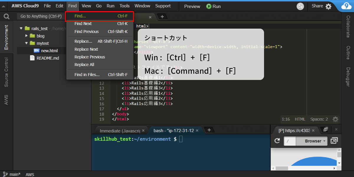The image size is (354, 177).
Task: Change indentation via Spaces: 2
Action: click(319, 119)
